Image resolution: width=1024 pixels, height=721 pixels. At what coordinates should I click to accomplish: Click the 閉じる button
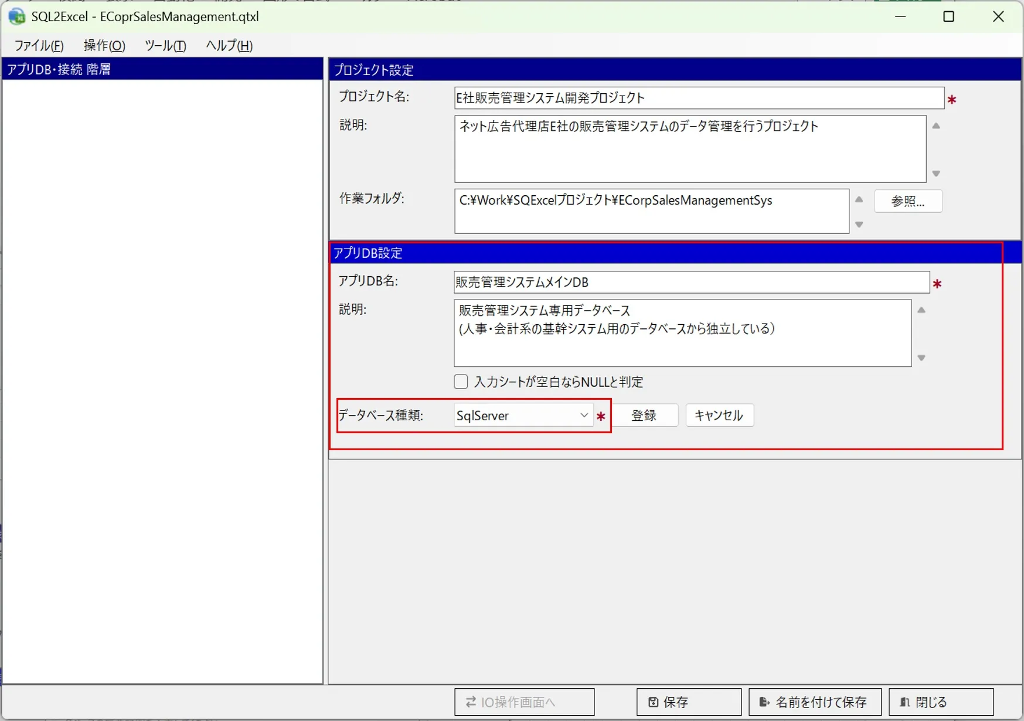click(941, 702)
